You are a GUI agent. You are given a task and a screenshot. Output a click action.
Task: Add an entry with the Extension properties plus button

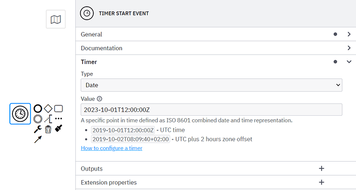(x=321, y=182)
